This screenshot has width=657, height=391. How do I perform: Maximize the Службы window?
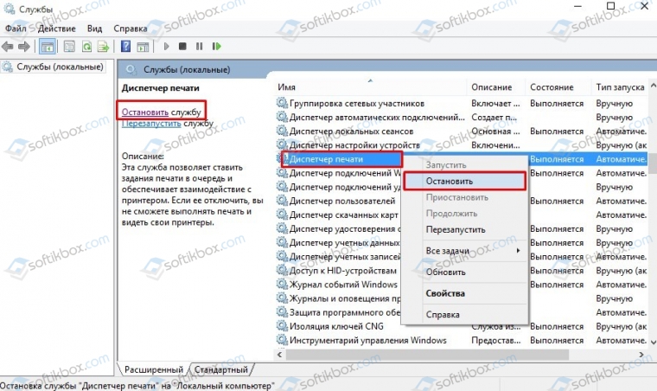(610, 6)
